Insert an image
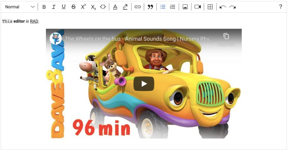 coord(185,7)
